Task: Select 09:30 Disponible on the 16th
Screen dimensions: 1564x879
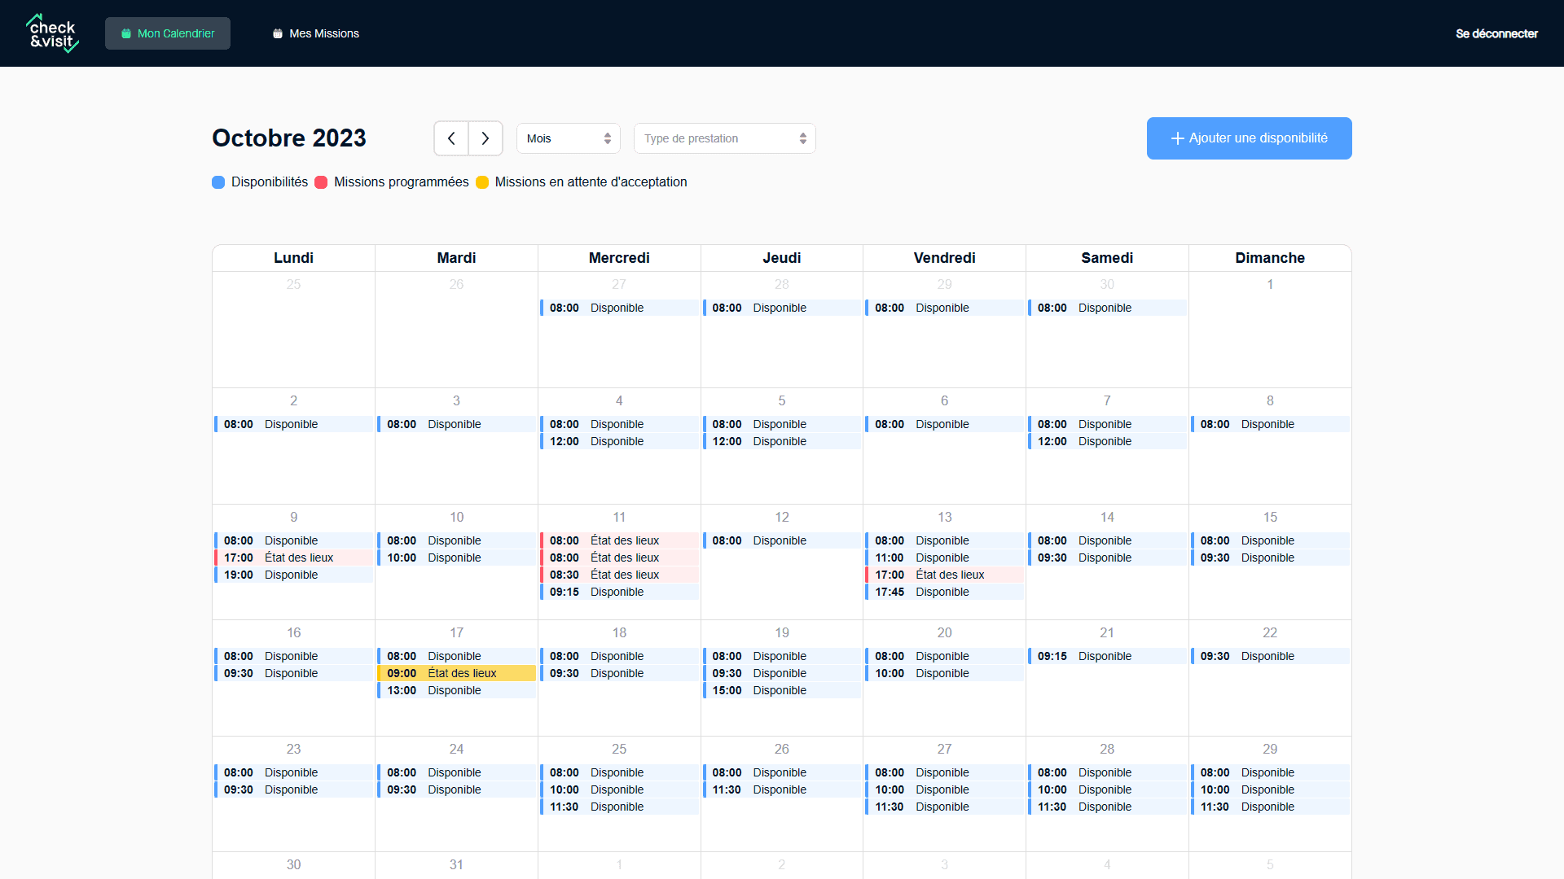Action: point(293,673)
